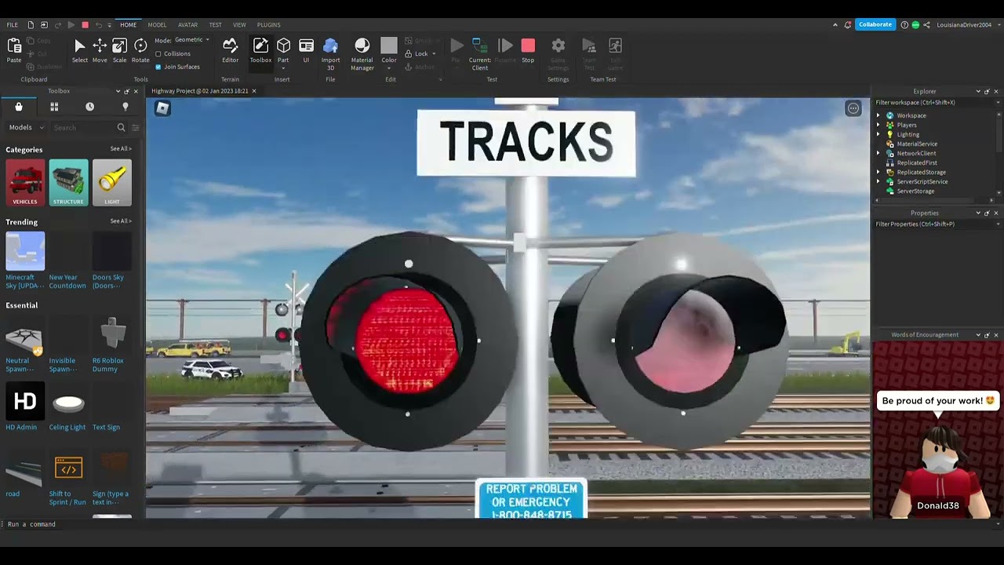The image size is (1004, 565).
Task: Expand the Workspace tree node
Action: pyautogui.click(x=878, y=115)
